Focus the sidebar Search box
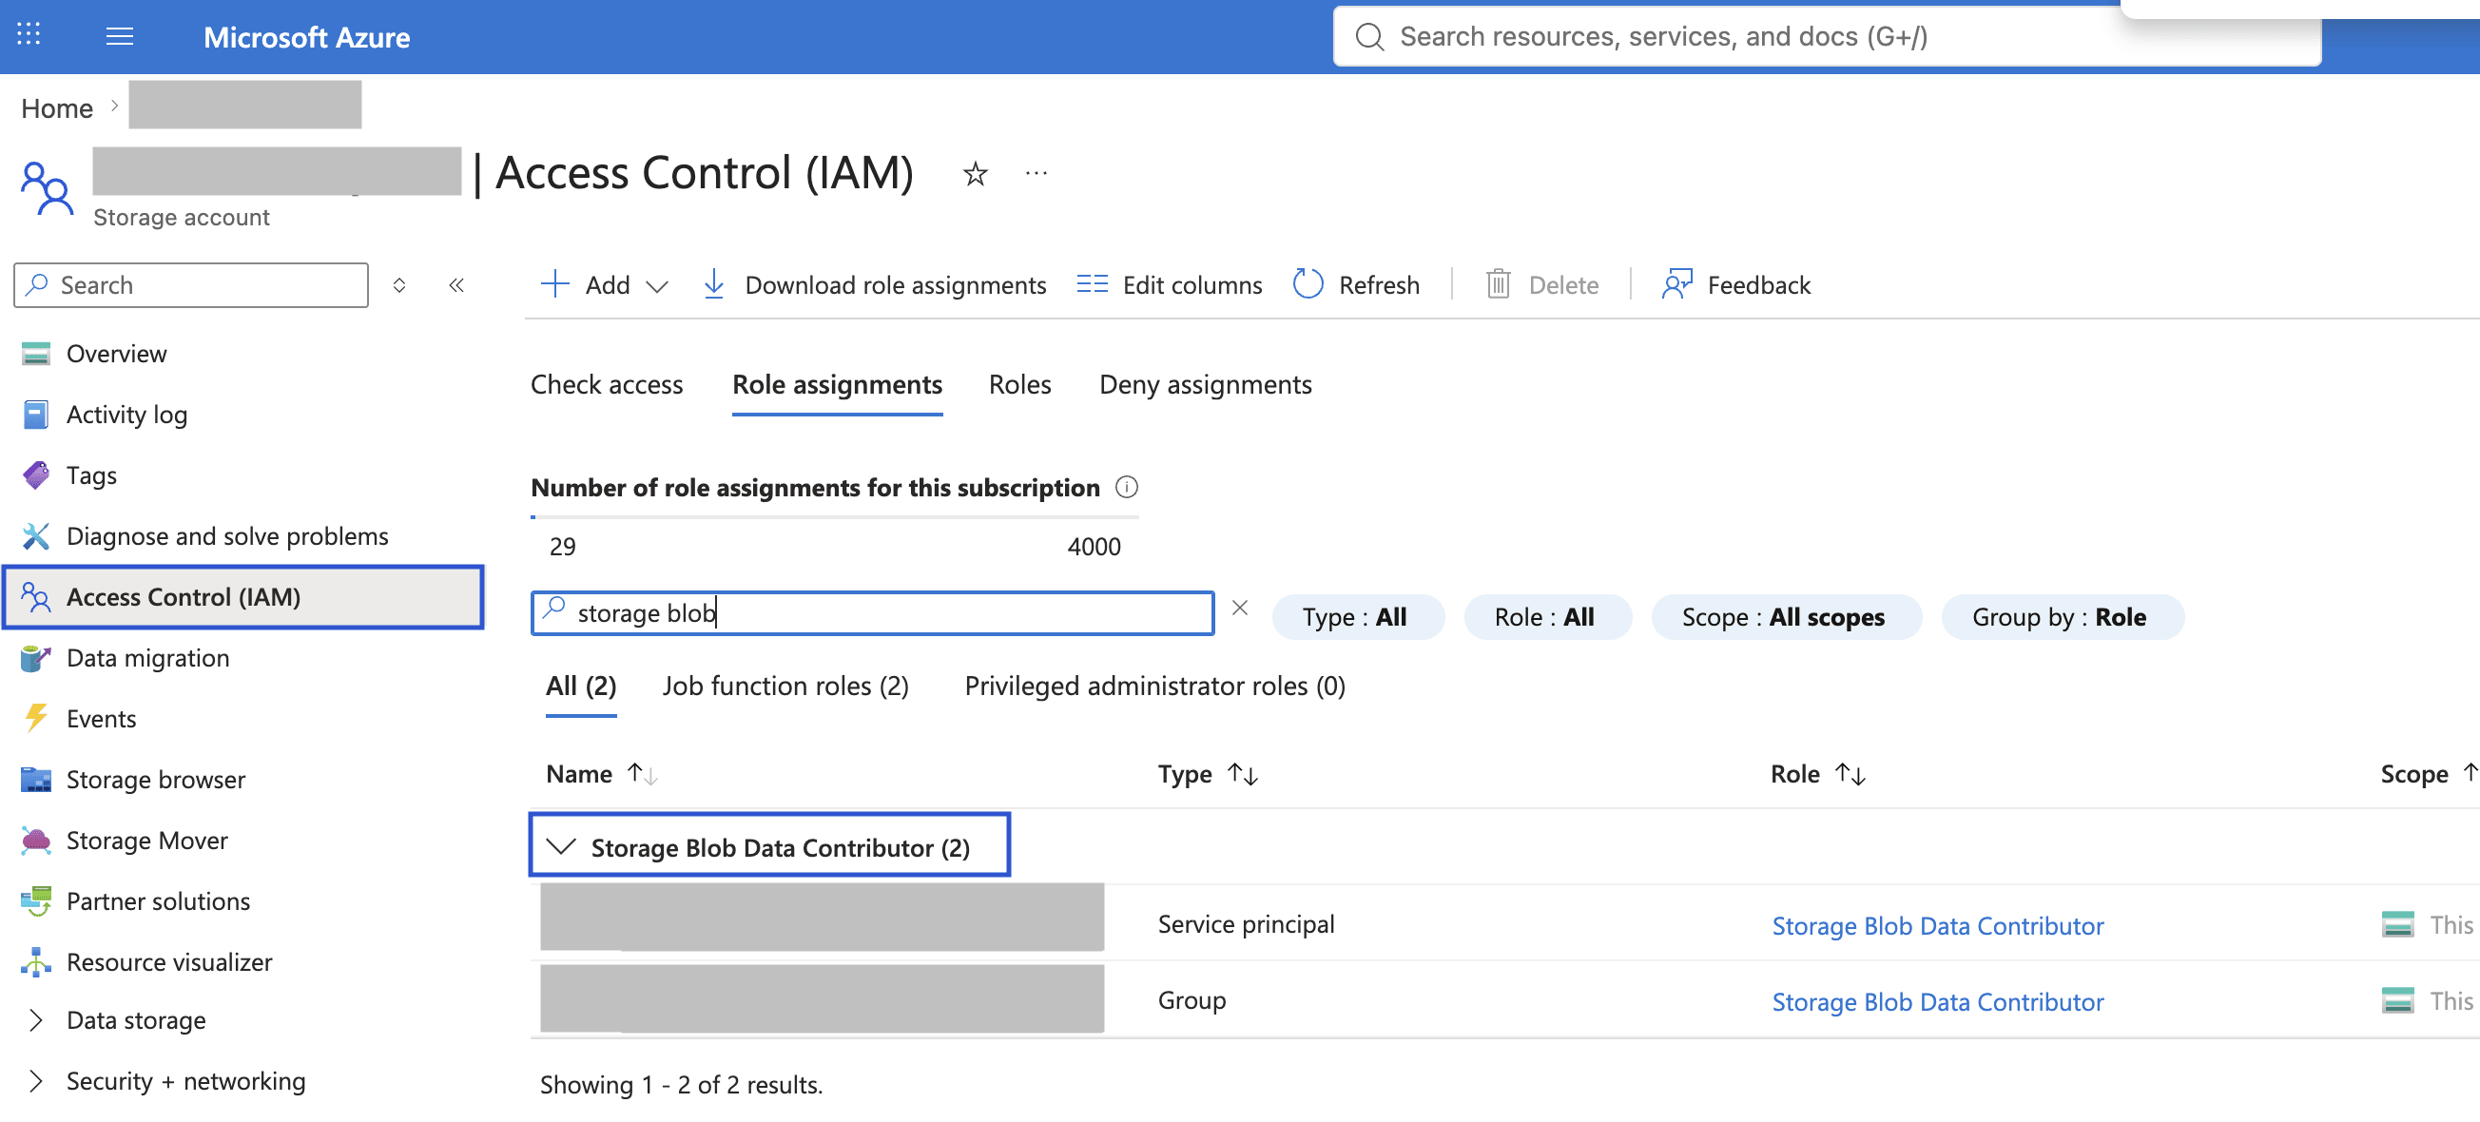The width and height of the screenshot is (2480, 1122). [x=190, y=285]
